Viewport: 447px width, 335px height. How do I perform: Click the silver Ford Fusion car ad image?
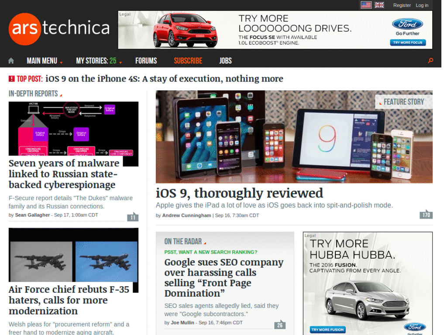(x=367, y=301)
